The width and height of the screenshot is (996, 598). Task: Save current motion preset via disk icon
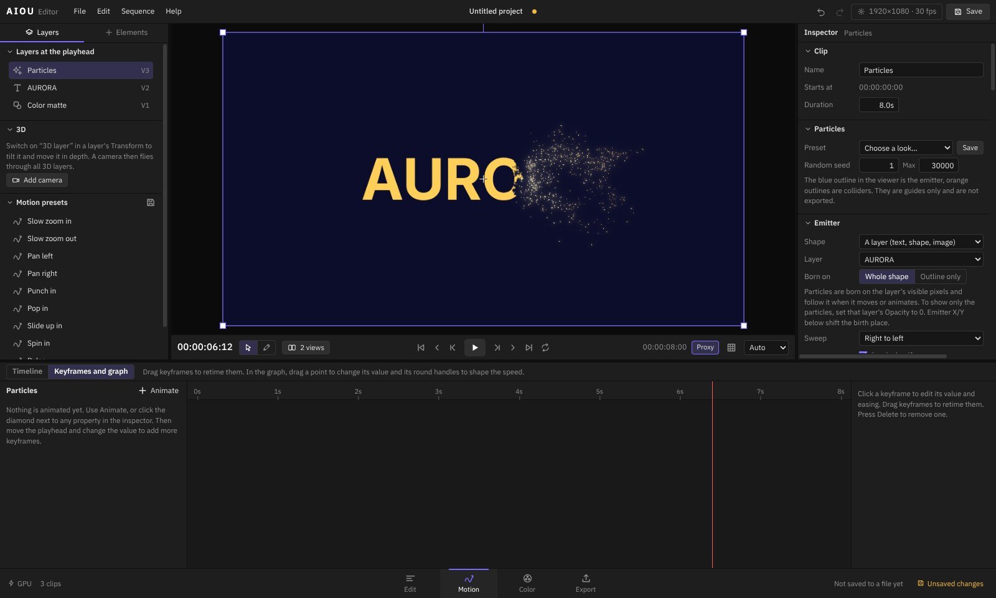[x=151, y=202]
